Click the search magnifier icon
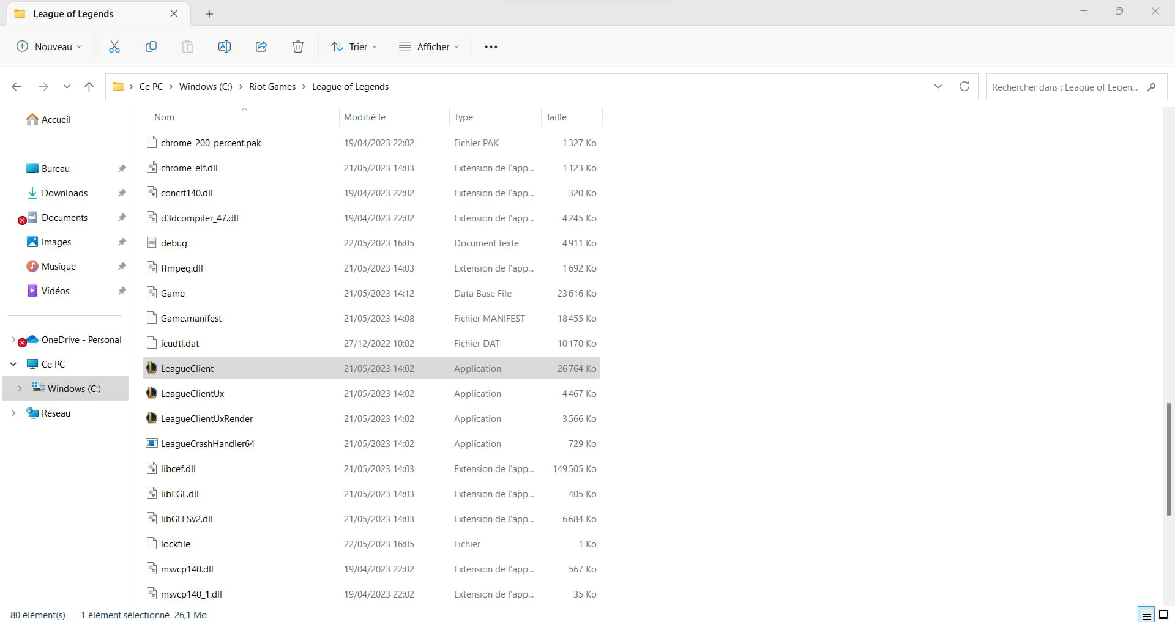Screen dimensions: 1175x622 click(1151, 87)
